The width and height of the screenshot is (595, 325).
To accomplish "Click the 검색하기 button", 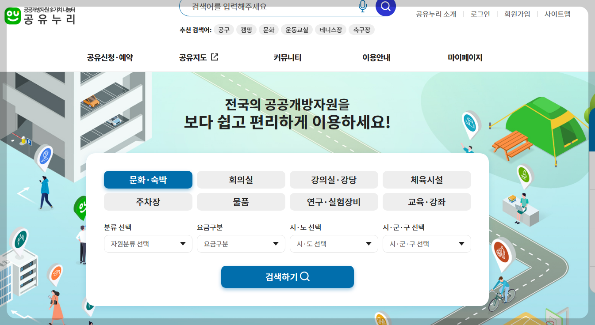I will tap(288, 277).
